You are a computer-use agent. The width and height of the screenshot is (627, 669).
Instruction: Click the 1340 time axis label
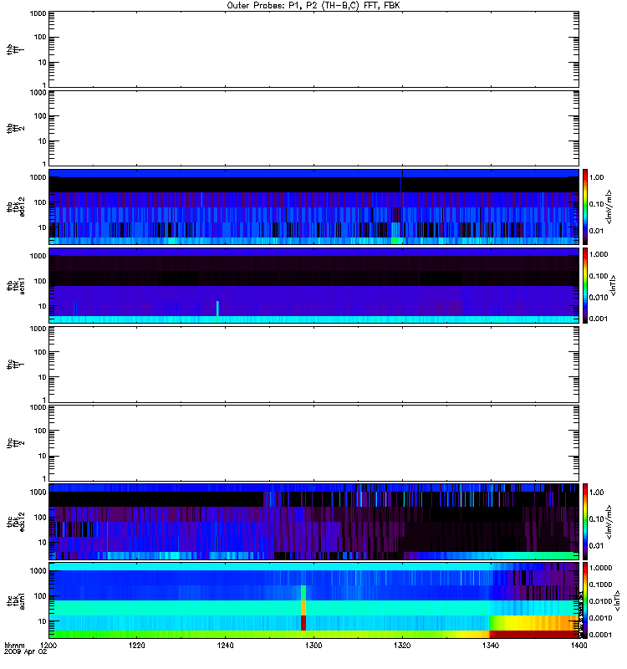(x=490, y=646)
